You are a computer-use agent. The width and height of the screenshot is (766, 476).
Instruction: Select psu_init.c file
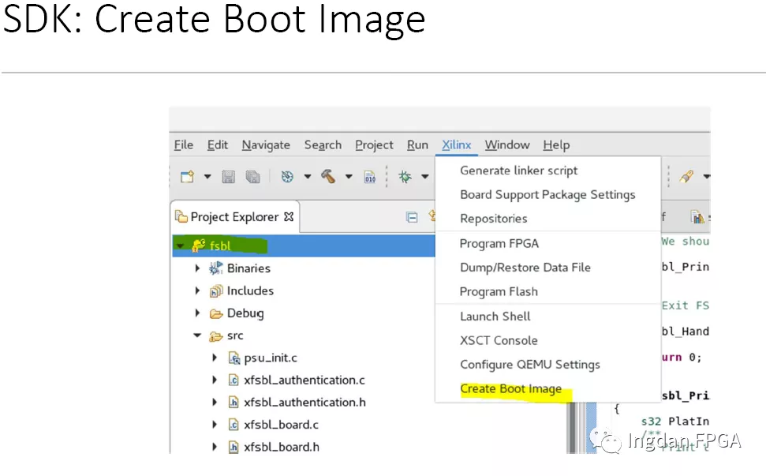click(x=271, y=358)
